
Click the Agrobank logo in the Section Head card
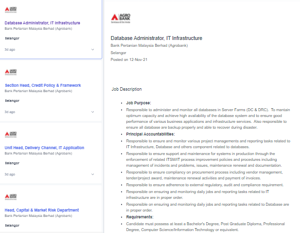pos(11,72)
